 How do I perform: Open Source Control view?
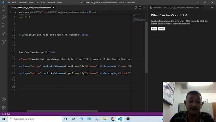coord(4,25)
